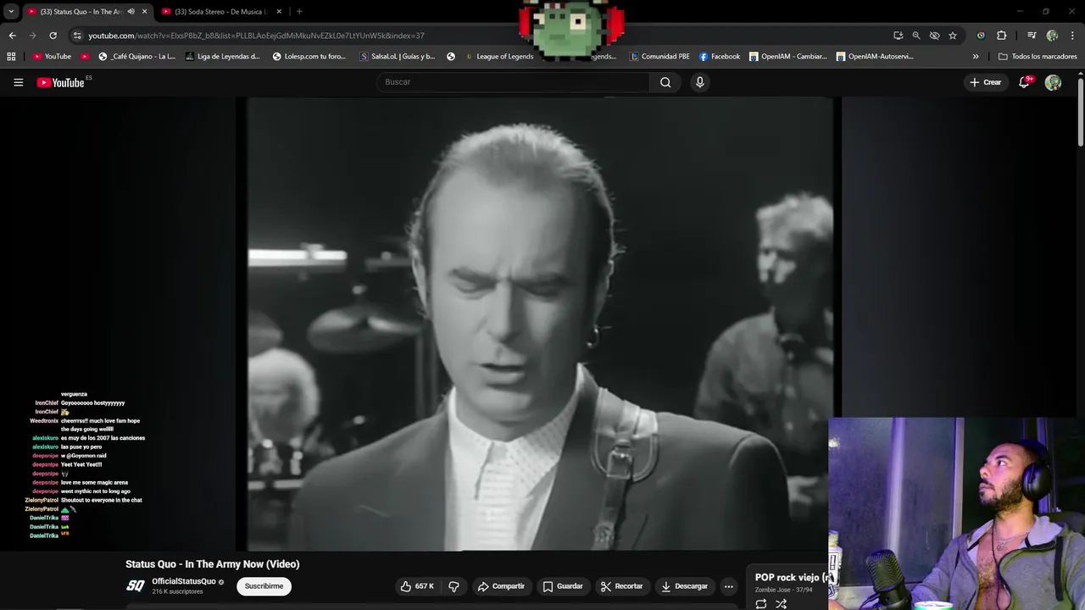Focus the Buscar search field
1085x610 pixels.
click(513, 82)
